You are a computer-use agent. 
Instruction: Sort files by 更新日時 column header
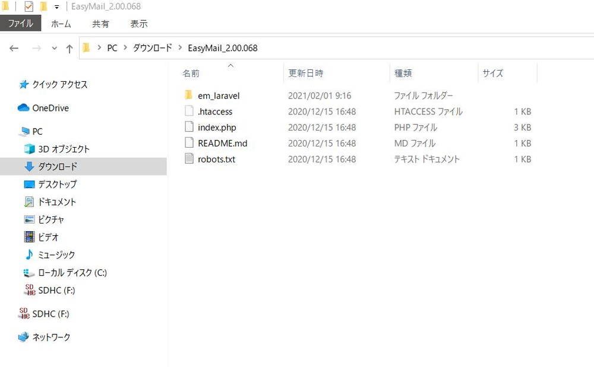click(x=306, y=74)
